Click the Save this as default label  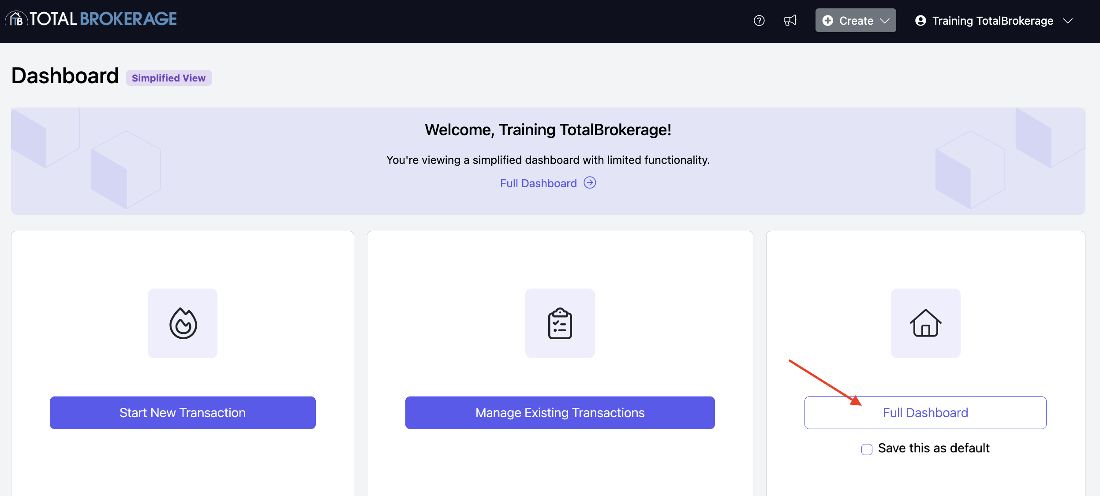933,448
